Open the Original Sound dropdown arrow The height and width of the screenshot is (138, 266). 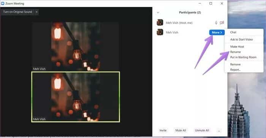pyautogui.click(x=36, y=12)
